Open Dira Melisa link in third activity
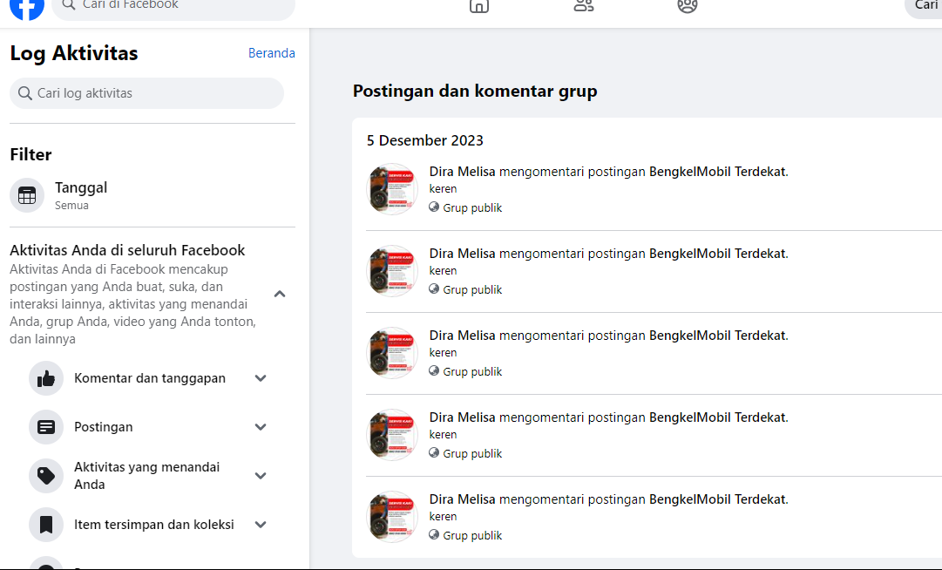This screenshot has width=942, height=570. (x=462, y=336)
